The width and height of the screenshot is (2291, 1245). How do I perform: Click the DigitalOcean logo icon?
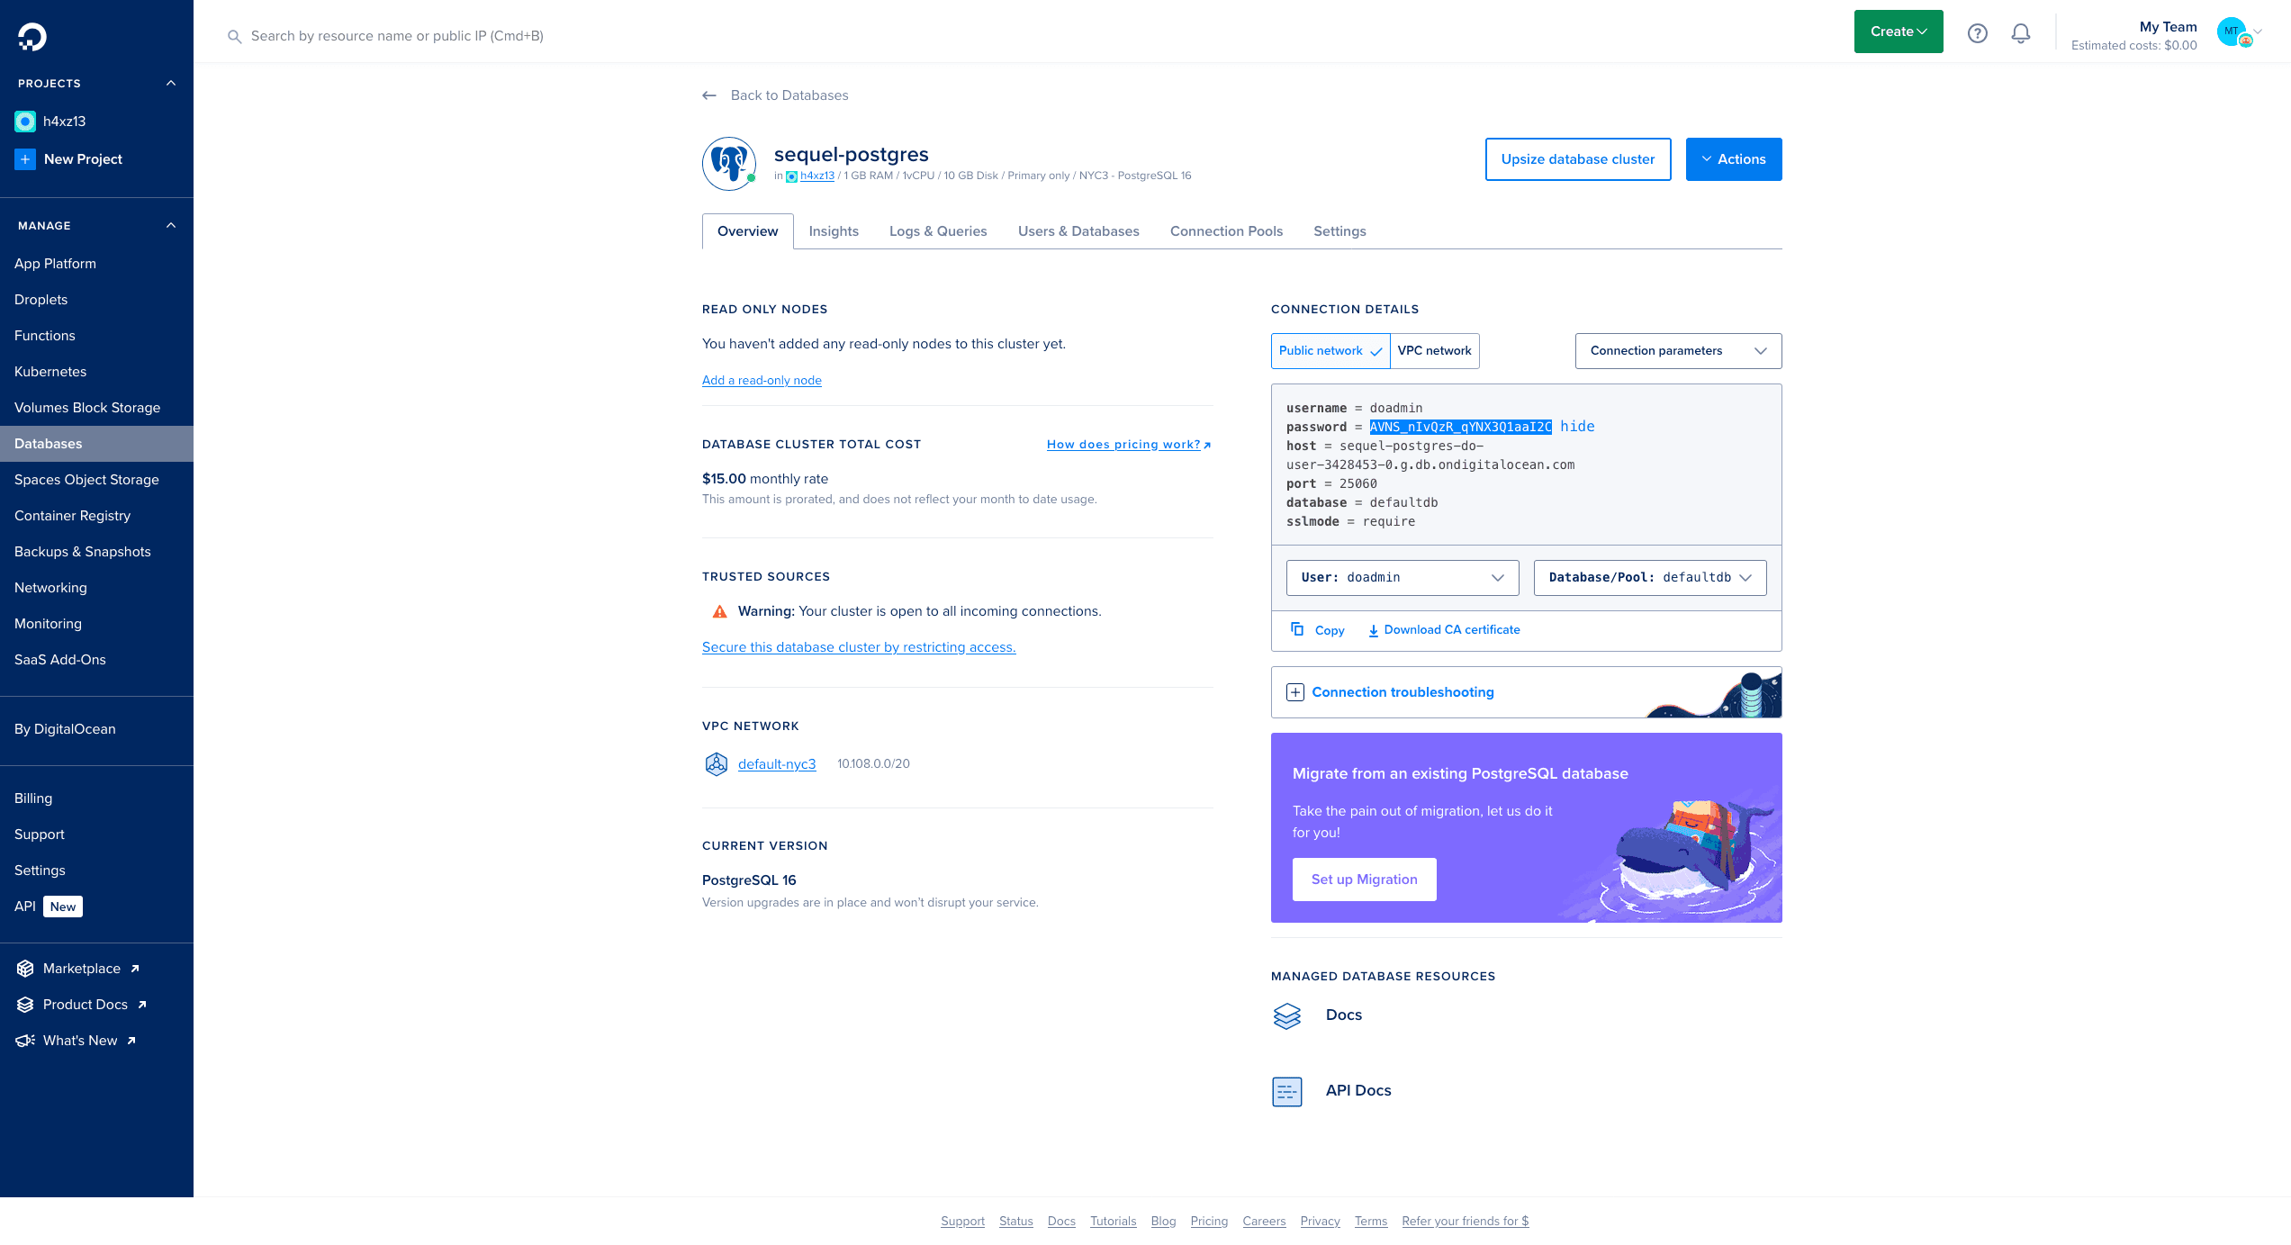[x=32, y=36]
